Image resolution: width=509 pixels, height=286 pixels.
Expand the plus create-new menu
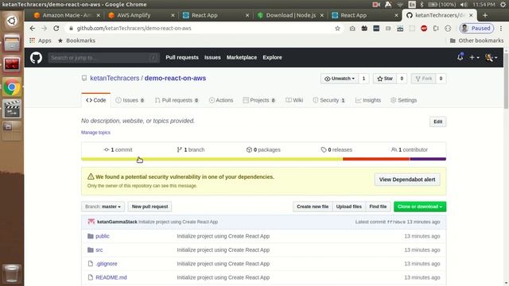474,57
